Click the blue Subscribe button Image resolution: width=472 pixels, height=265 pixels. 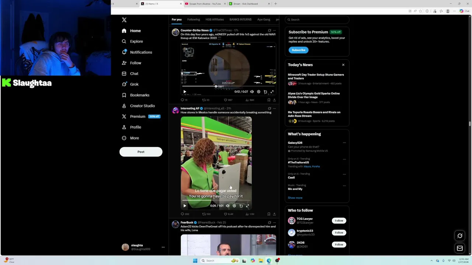pos(298,50)
